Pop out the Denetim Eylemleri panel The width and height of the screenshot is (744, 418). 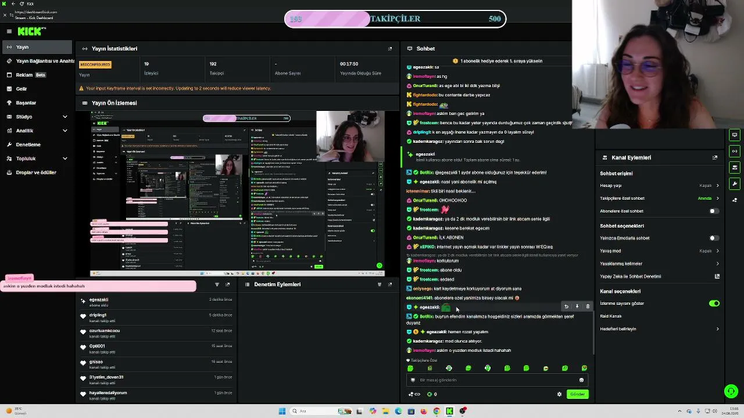(390, 284)
